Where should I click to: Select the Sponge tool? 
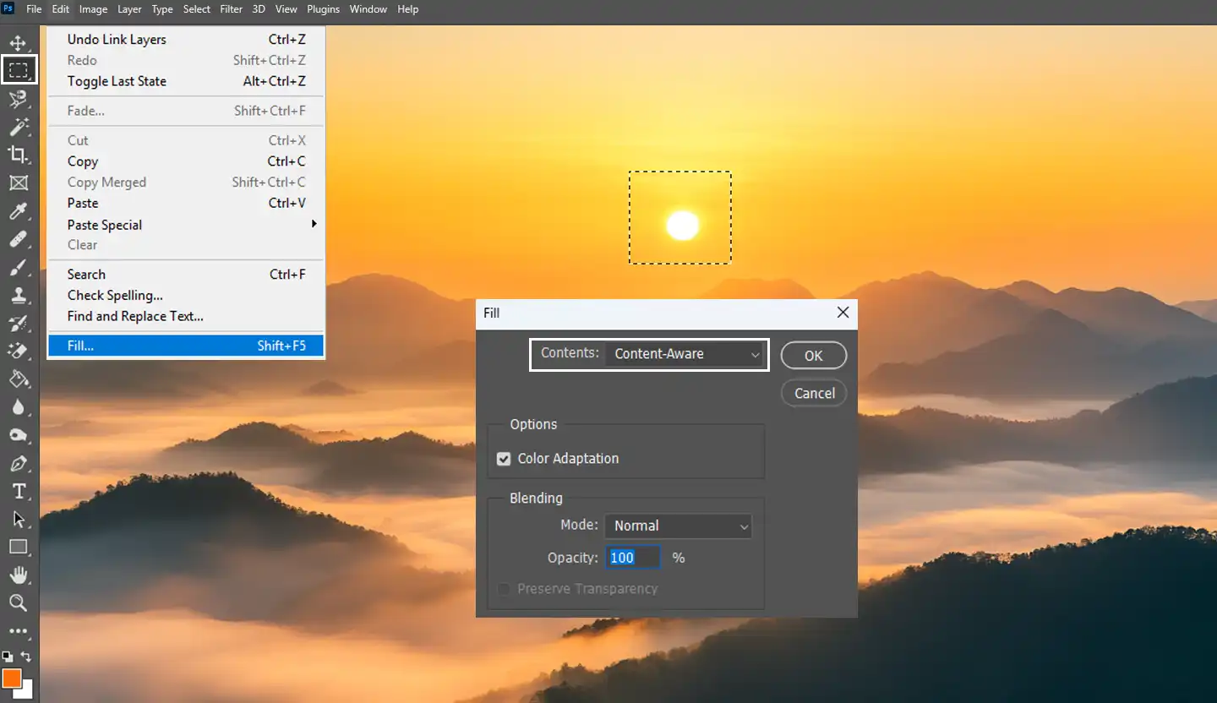coord(18,435)
